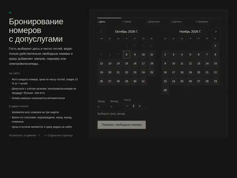Select October 11 in calendar

[x=152, y=54]
